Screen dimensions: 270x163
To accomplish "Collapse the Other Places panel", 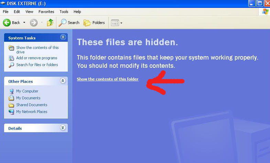I will 63,81.
